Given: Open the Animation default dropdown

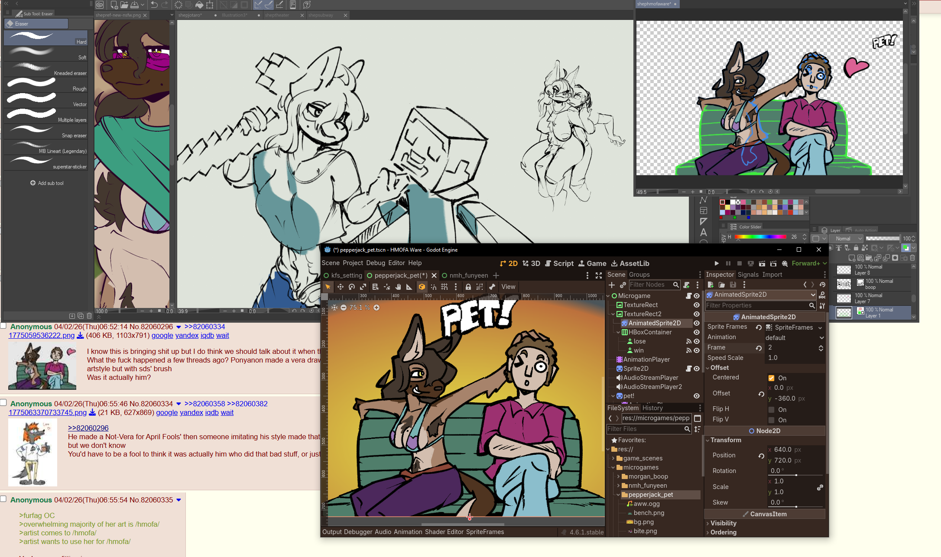Looking at the screenshot, I should click(794, 337).
